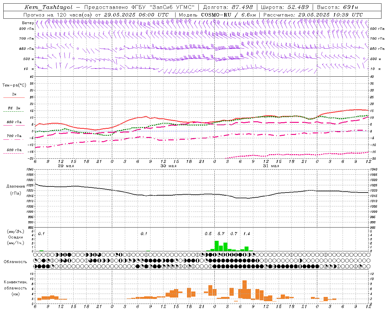The image size is (386, 309).
Task: Click the '0.7' precipitation total value
Action: click(234, 234)
